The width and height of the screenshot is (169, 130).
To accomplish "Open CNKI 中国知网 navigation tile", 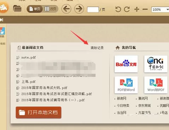I will [156, 64].
